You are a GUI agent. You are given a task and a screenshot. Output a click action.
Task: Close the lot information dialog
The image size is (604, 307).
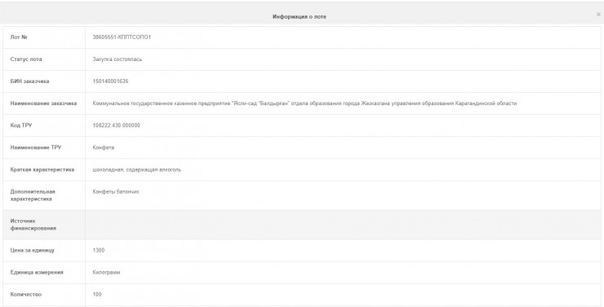[598, 15]
